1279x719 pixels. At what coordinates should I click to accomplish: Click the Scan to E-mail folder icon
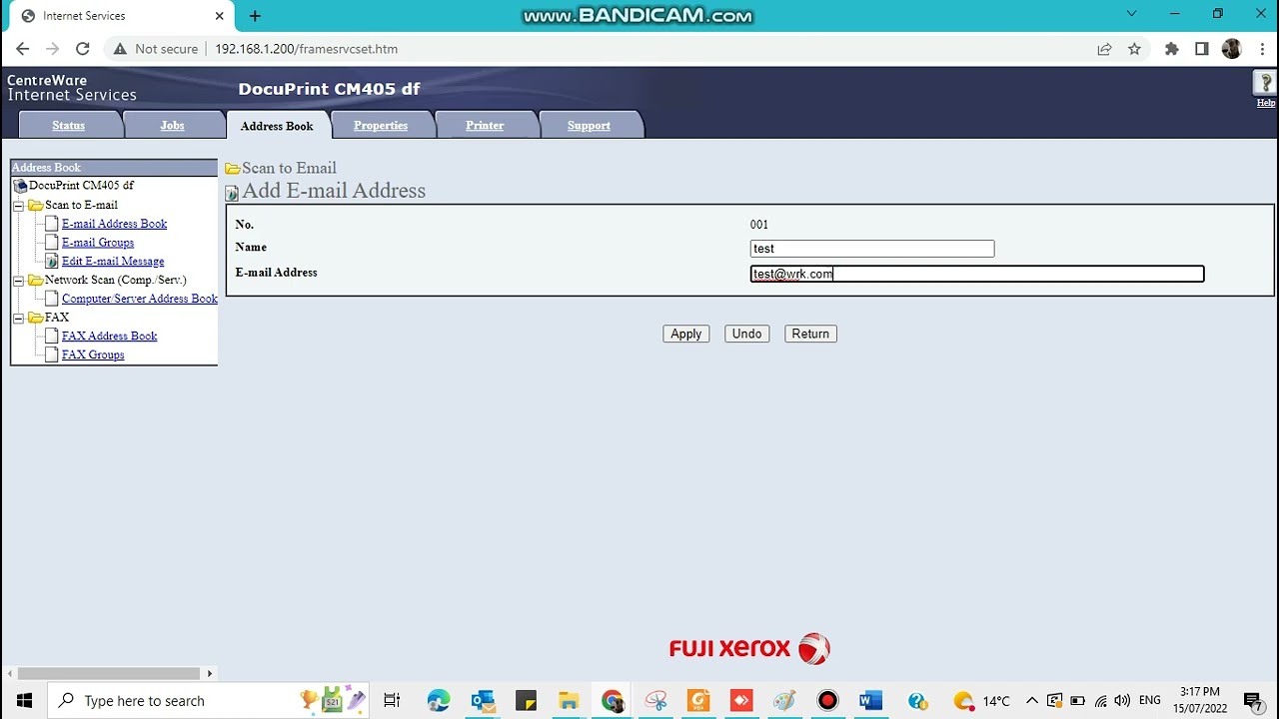point(36,205)
